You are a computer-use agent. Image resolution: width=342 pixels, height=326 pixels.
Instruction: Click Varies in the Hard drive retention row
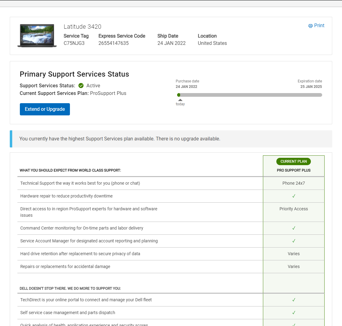[293, 254]
